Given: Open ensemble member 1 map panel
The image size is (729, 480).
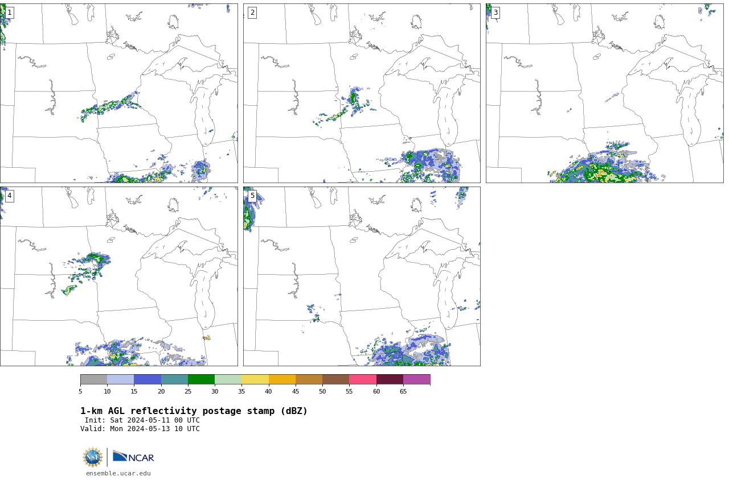Looking at the screenshot, I should 119,93.
